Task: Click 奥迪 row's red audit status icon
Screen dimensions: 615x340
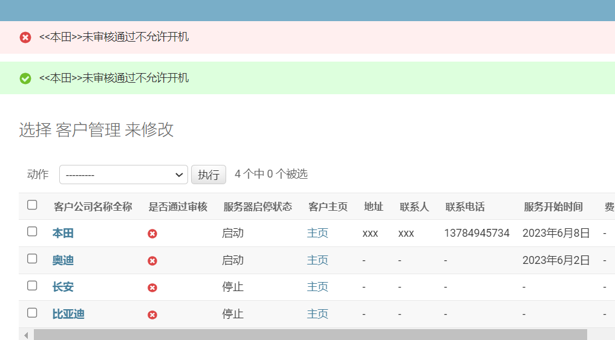Action: [x=152, y=261]
